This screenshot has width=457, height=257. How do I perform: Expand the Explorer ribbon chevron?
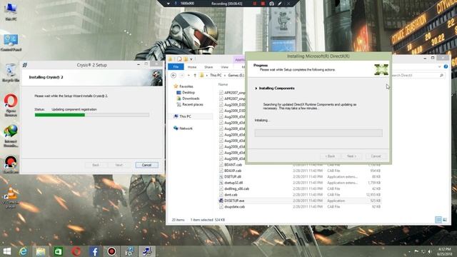click(440, 66)
